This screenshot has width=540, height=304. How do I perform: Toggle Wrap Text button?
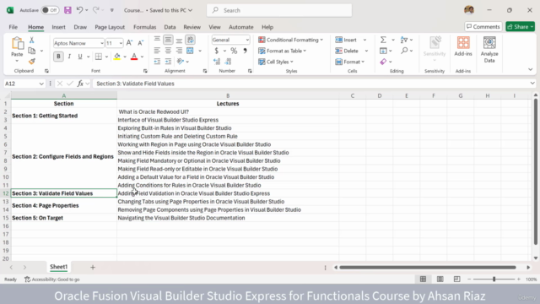(190, 40)
